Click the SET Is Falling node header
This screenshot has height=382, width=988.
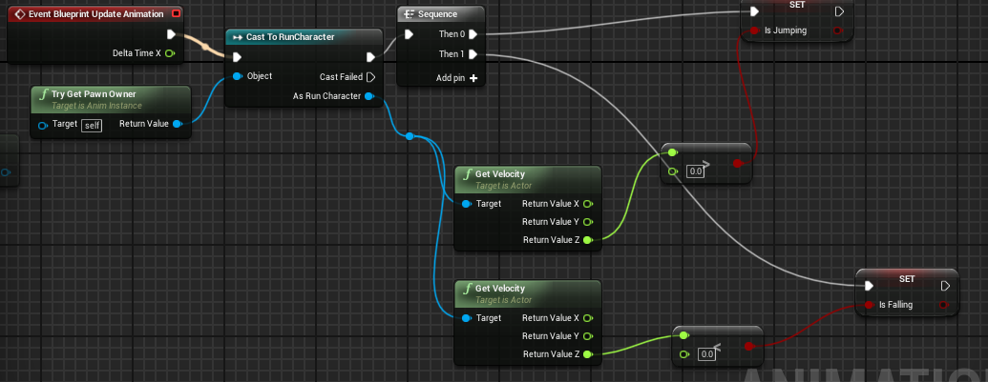point(907,278)
